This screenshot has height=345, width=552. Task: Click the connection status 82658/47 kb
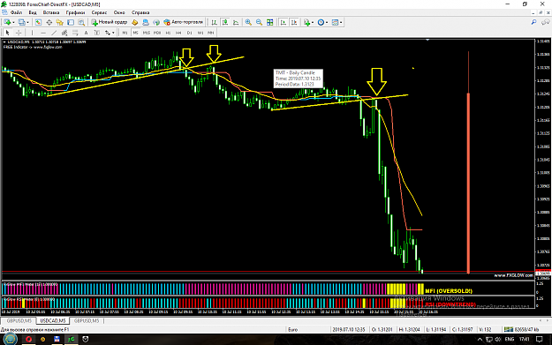click(x=523, y=329)
